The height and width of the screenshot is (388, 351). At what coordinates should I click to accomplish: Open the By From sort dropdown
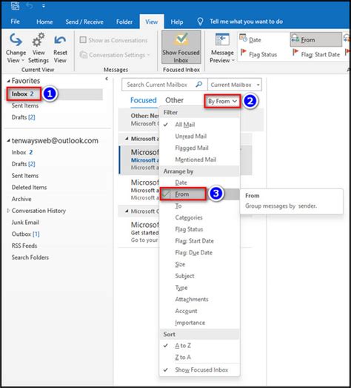tap(222, 101)
